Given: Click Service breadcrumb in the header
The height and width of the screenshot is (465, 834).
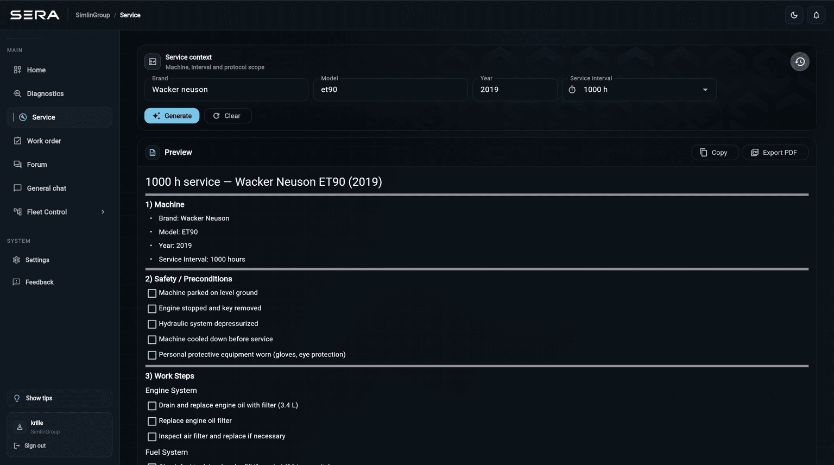Looking at the screenshot, I should coord(130,15).
